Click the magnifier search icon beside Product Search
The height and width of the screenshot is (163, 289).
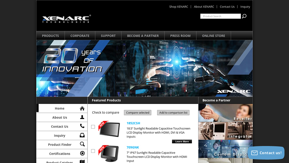[244, 16]
